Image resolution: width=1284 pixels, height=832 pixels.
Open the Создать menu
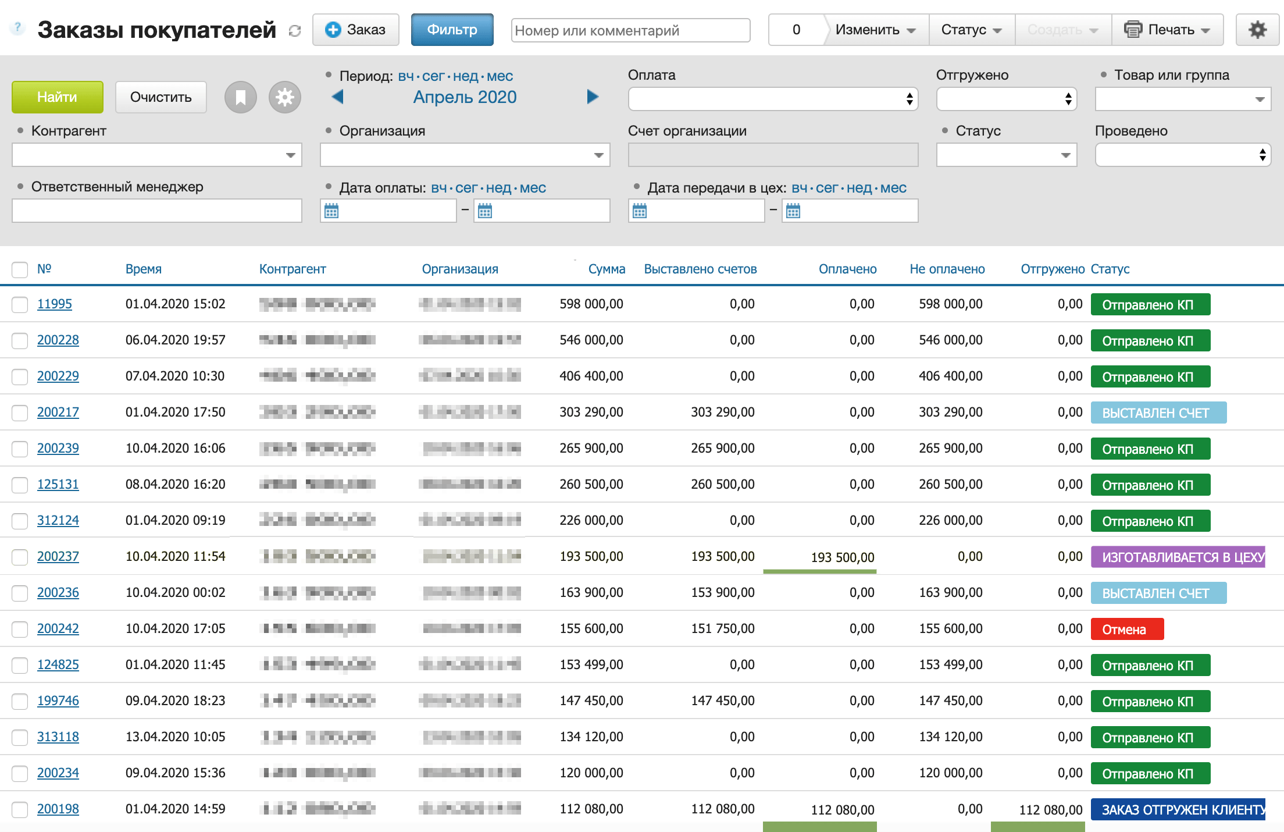1063,30
